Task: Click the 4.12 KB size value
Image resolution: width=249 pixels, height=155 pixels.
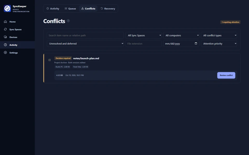Action: [x=60, y=75]
